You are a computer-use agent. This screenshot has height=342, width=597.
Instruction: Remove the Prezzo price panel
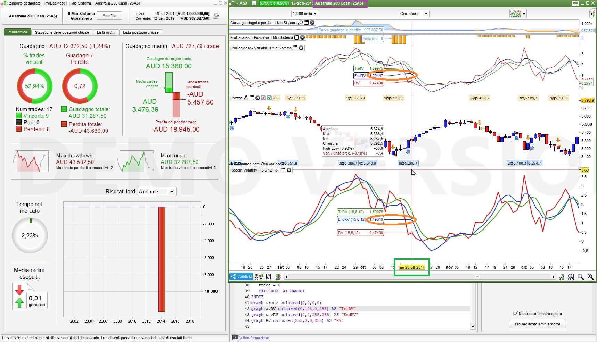258,98
